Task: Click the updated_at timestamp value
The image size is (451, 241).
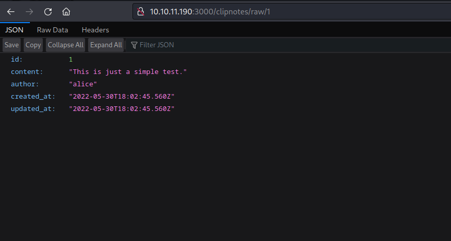Action: click(122, 109)
